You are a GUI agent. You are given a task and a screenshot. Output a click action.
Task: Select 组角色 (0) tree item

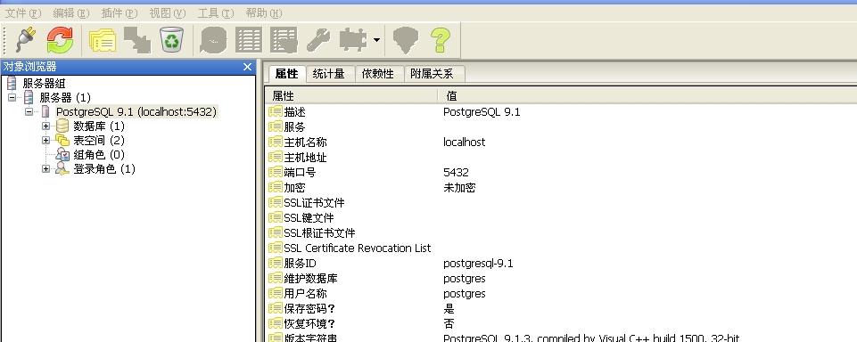pyautogui.click(x=99, y=155)
